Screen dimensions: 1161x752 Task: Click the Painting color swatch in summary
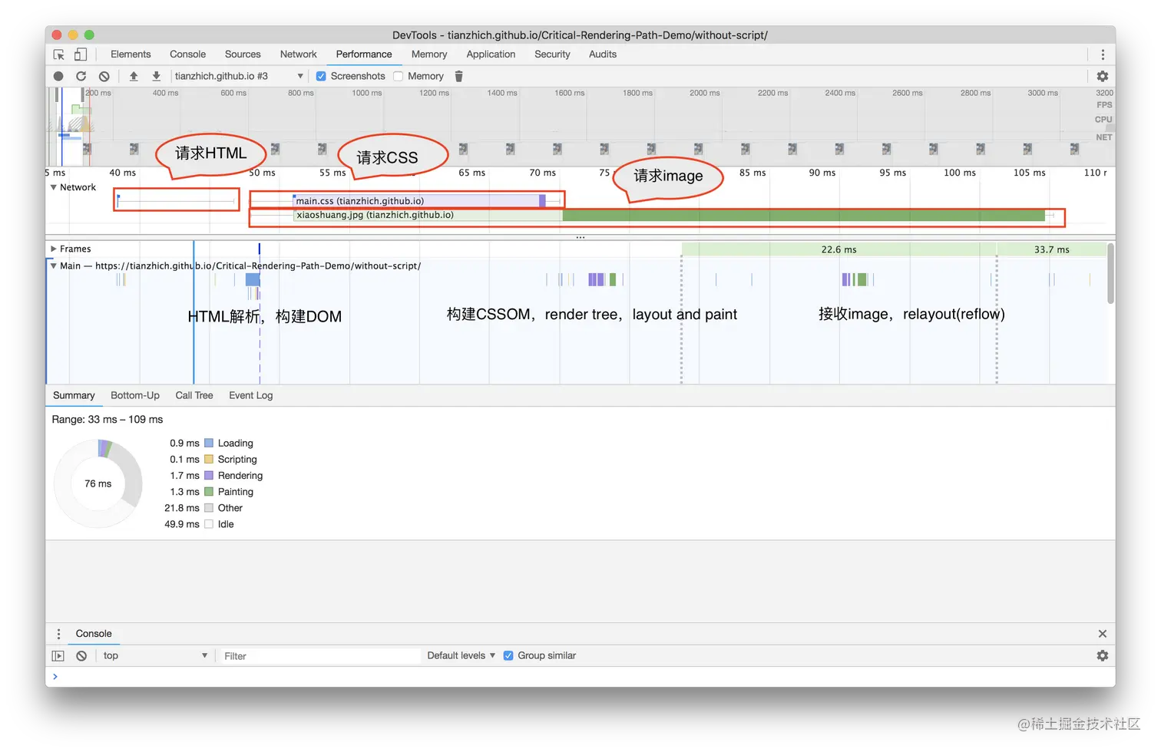[x=209, y=492]
